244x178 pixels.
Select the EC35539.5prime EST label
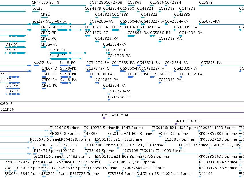tap(173, 134)
